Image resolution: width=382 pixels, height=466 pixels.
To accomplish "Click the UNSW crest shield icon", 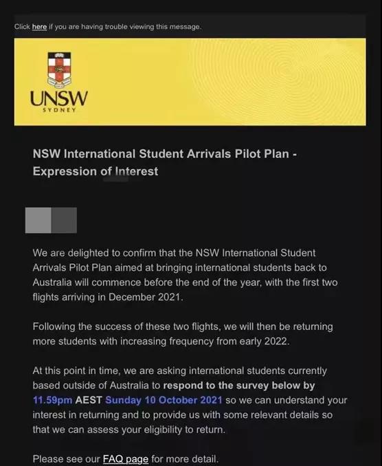I will pos(59,69).
